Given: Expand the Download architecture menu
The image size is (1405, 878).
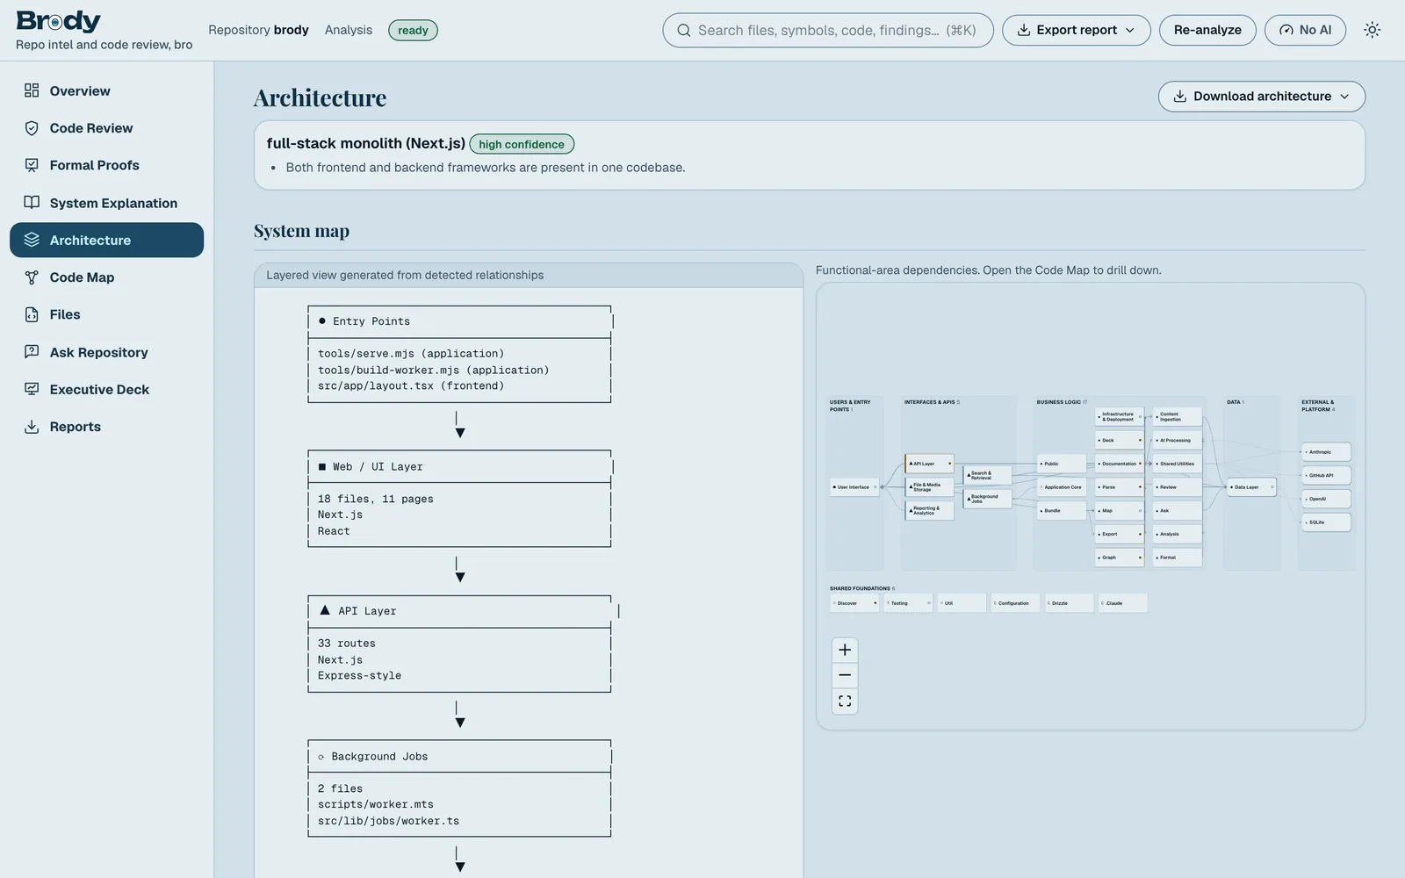Looking at the screenshot, I should 1261,97.
